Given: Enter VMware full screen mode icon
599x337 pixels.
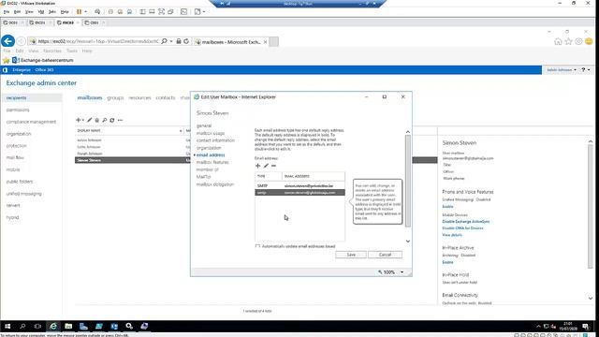Looking at the screenshot, I should [162, 12].
